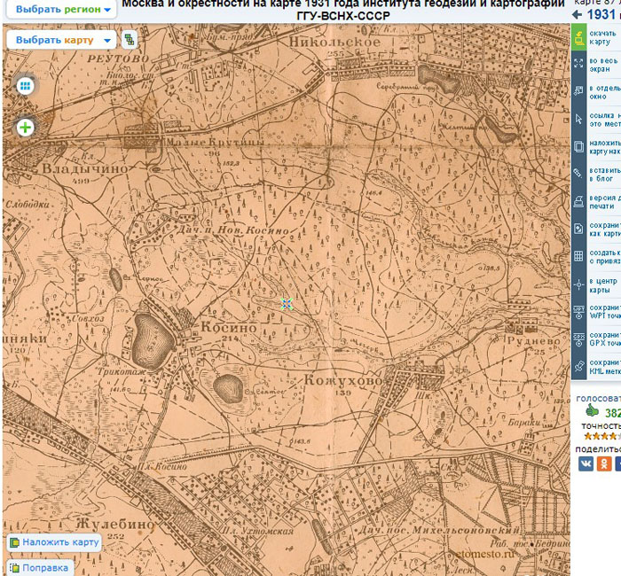Click the save WPT point icon

coord(578,312)
